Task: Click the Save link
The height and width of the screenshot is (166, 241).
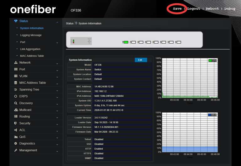Action: [177, 8]
